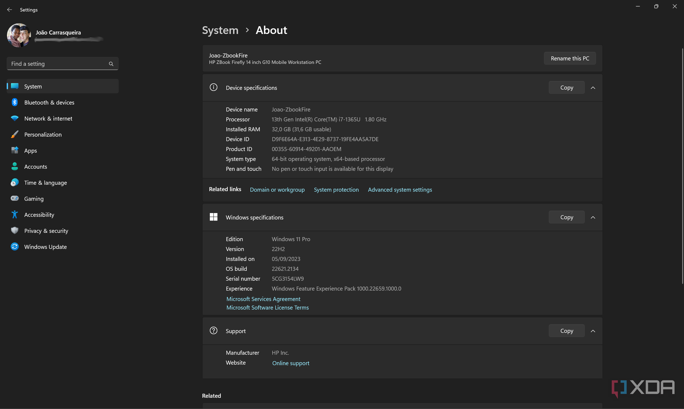Click the Installed RAM 32,0 GB value
The height and width of the screenshot is (409, 684).
point(301,129)
